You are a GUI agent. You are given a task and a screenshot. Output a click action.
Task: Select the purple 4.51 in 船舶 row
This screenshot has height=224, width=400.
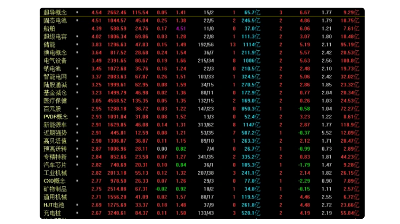181,28
